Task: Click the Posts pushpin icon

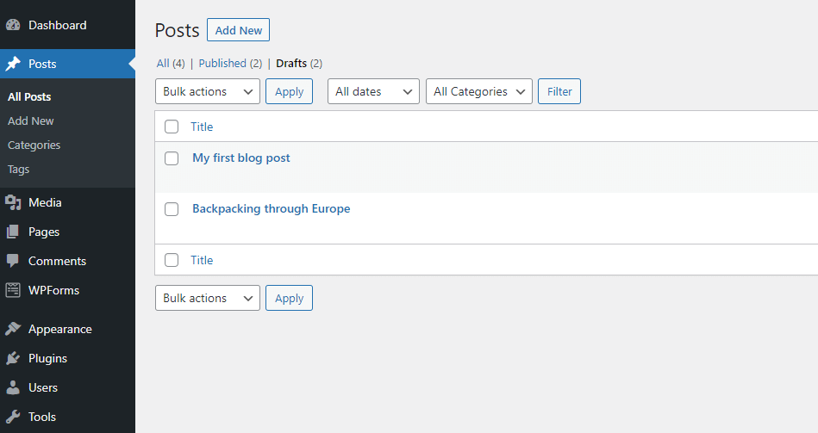Action: coord(13,65)
